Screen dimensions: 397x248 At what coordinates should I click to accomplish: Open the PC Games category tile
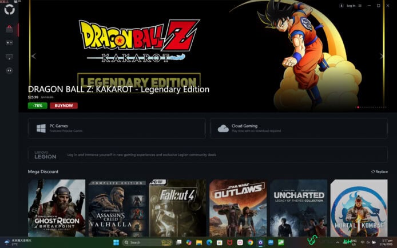pos(117,129)
